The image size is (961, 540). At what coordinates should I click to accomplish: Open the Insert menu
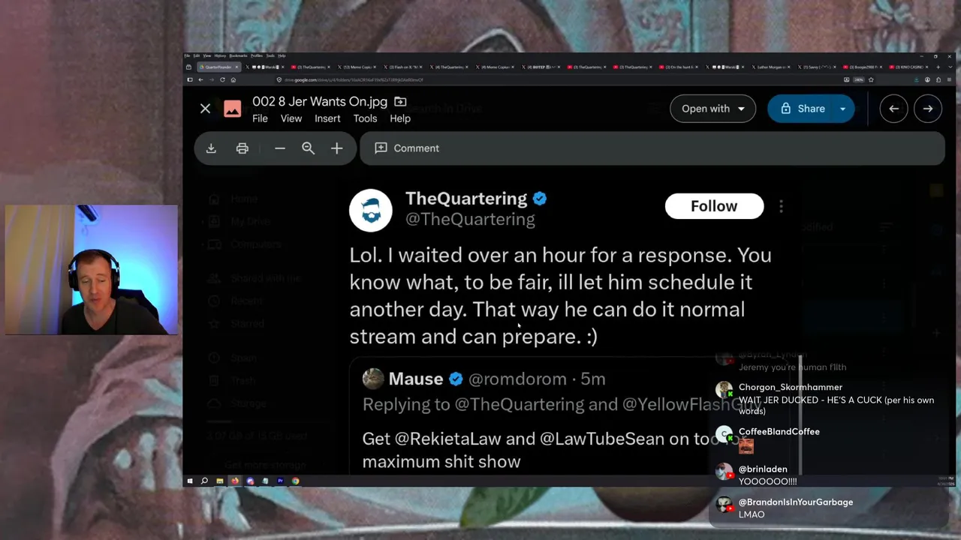[x=327, y=118]
